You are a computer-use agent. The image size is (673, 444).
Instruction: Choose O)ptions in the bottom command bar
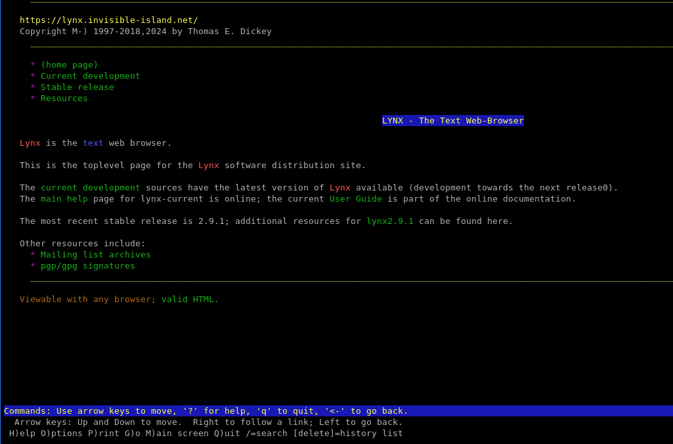coord(61,433)
